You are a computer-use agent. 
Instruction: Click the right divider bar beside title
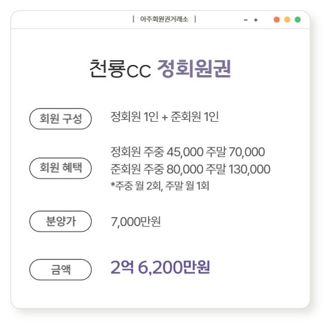[x=195, y=19]
